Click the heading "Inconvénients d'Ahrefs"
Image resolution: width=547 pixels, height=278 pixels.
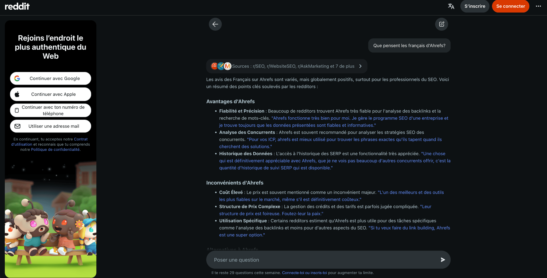pos(235,183)
